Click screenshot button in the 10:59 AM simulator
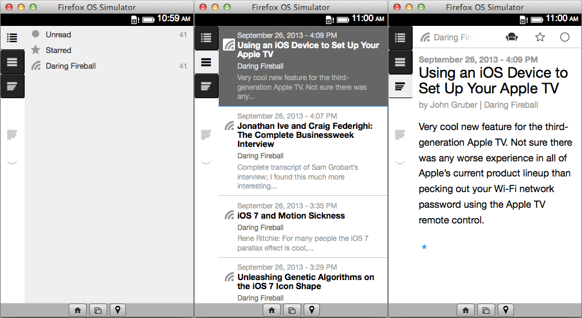The height and width of the screenshot is (318, 582). pyautogui.click(x=98, y=310)
